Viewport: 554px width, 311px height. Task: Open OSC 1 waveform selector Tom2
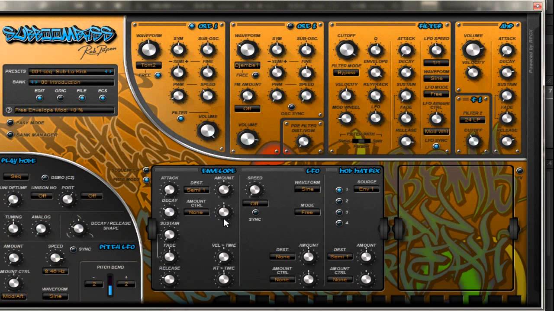coord(148,65)
